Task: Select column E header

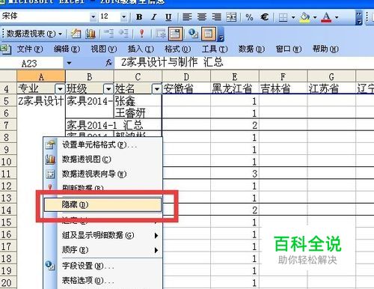Action: (x=235, y=76)
